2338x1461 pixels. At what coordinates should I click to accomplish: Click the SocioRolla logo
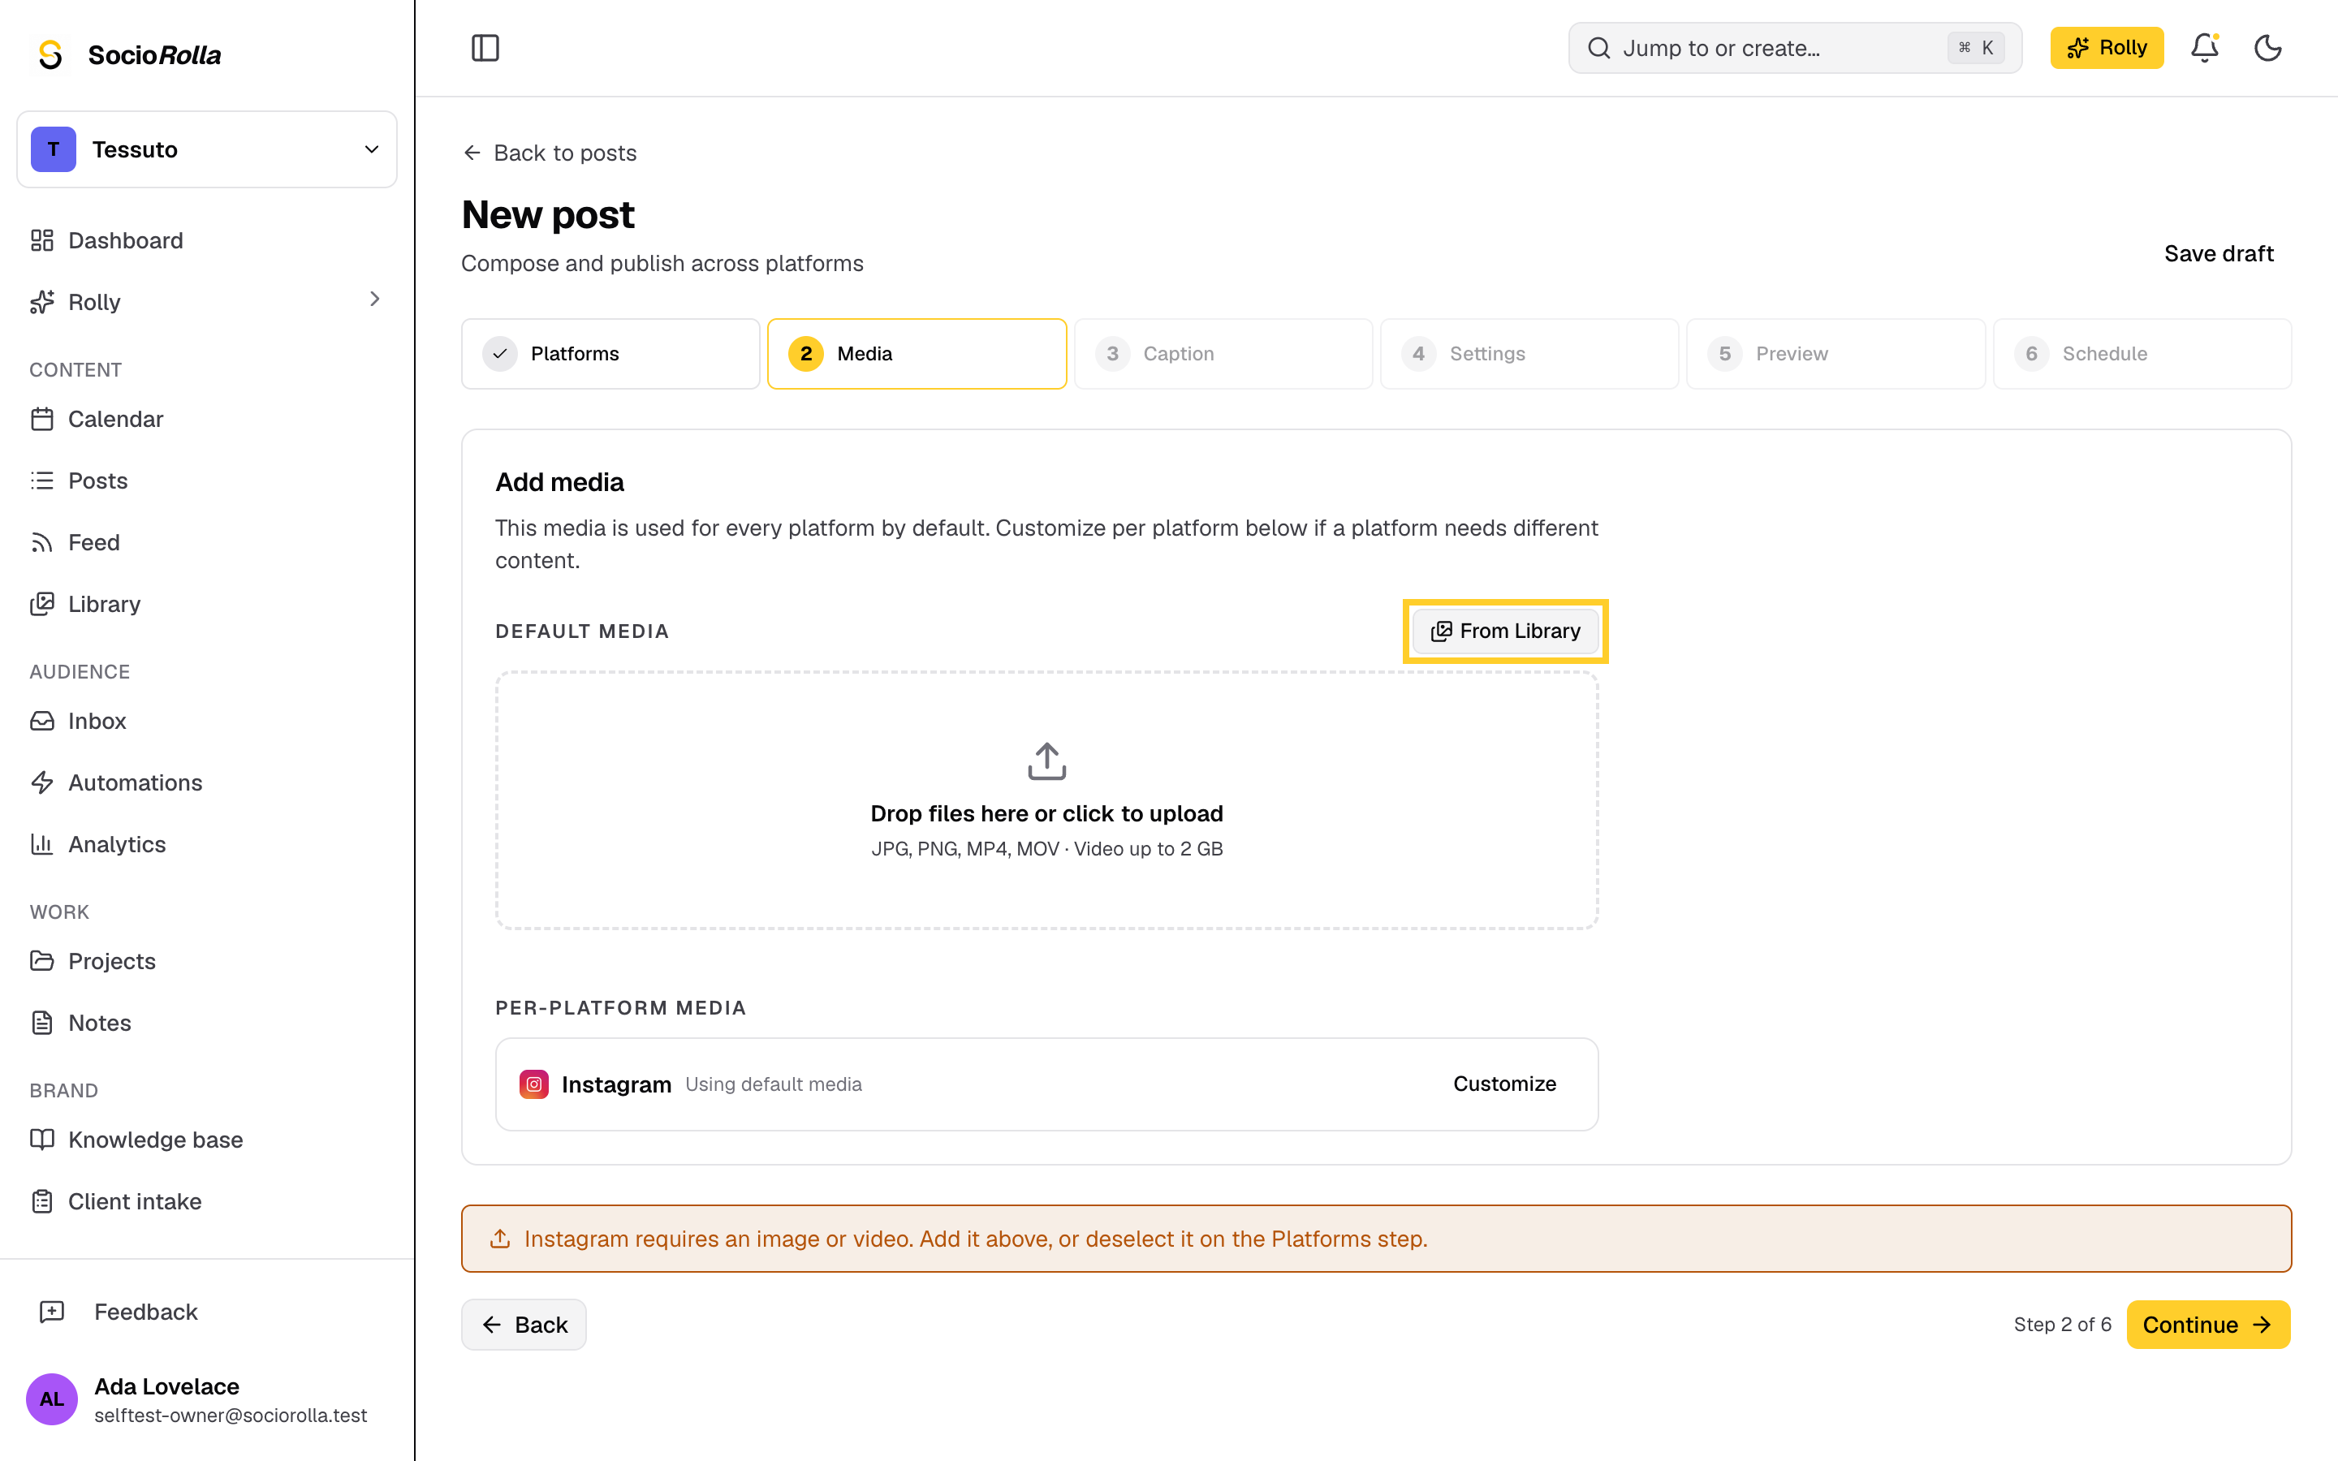point(128,54)
